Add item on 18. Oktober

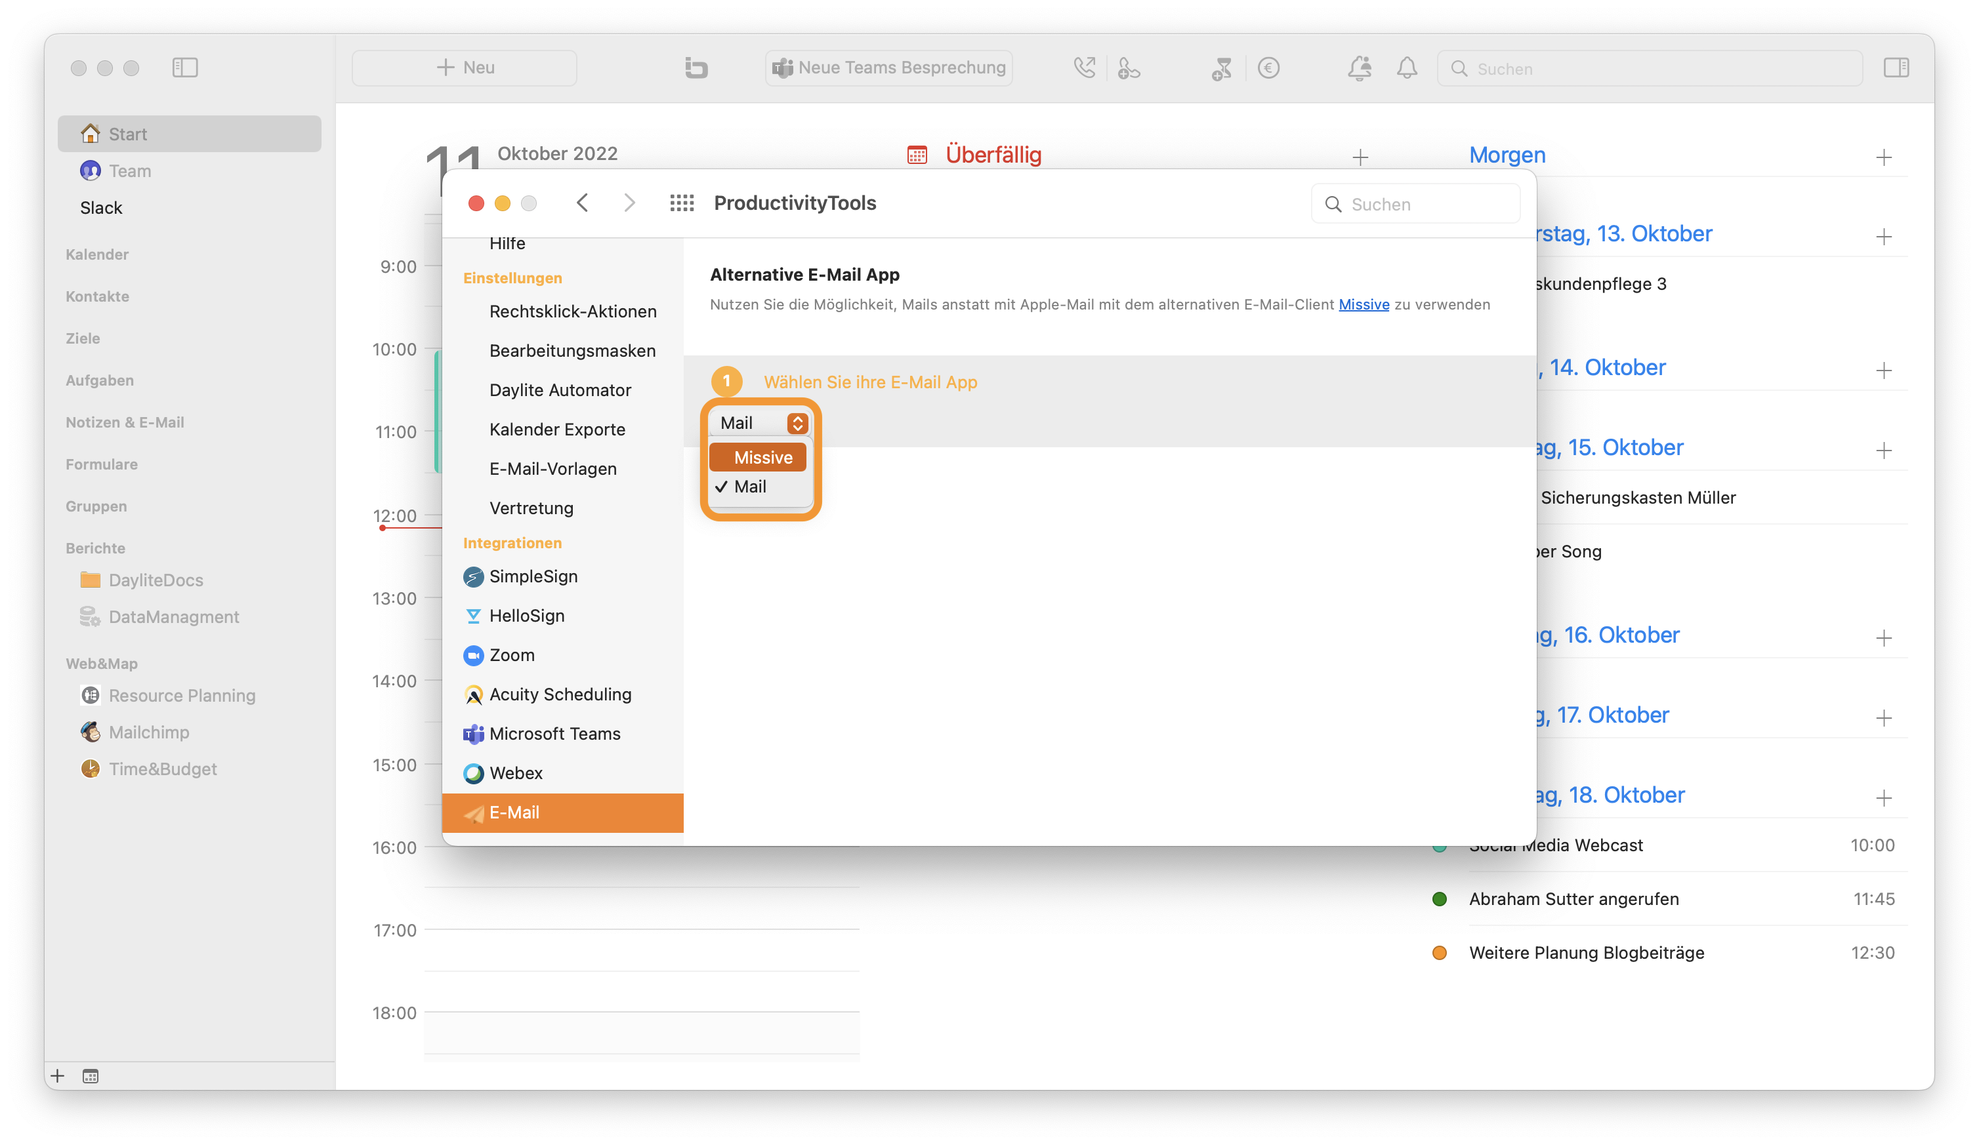click(1883, 797)
